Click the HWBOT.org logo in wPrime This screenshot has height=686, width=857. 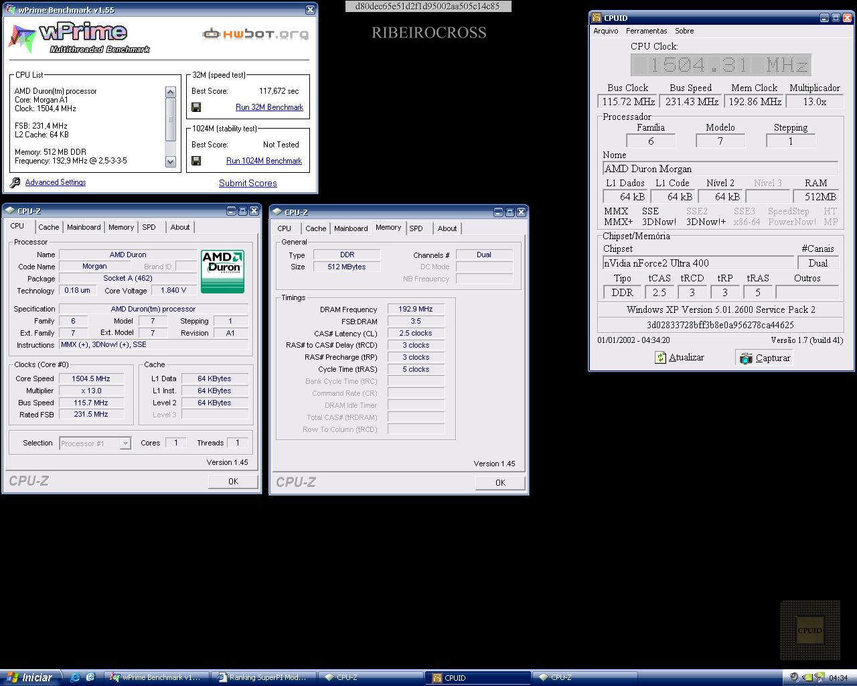point(256,33)
